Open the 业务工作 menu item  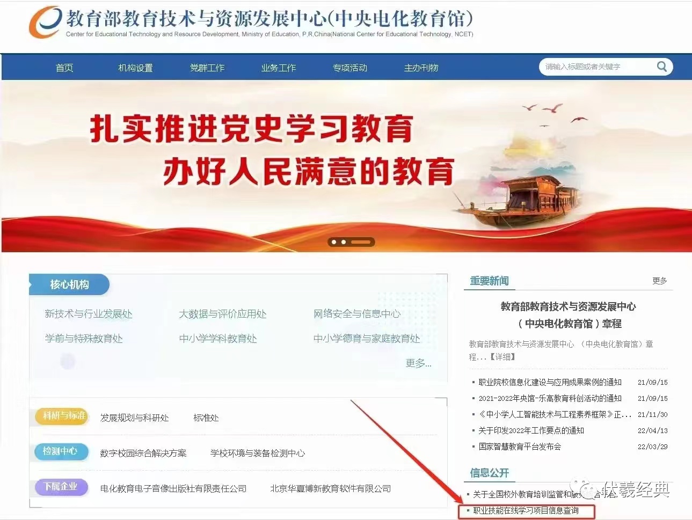point(279,68)
